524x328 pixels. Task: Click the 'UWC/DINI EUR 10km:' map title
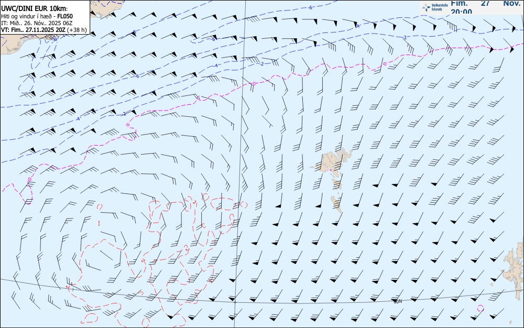(35, 9)
